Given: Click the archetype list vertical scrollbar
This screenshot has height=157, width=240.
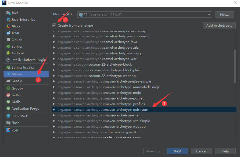Looking at the screenshot, I should (x=235, y=66).
